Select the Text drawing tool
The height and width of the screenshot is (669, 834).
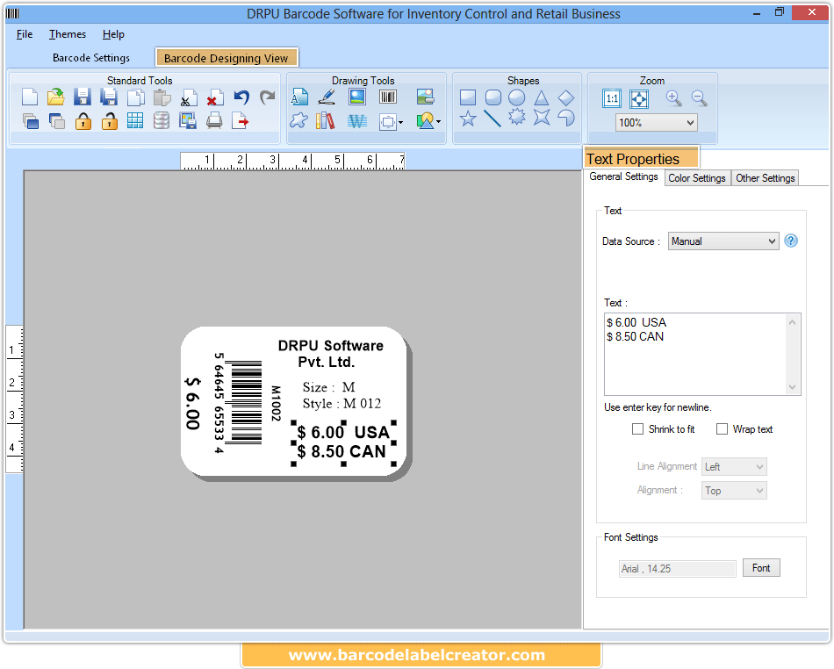(x=299, y=97)
